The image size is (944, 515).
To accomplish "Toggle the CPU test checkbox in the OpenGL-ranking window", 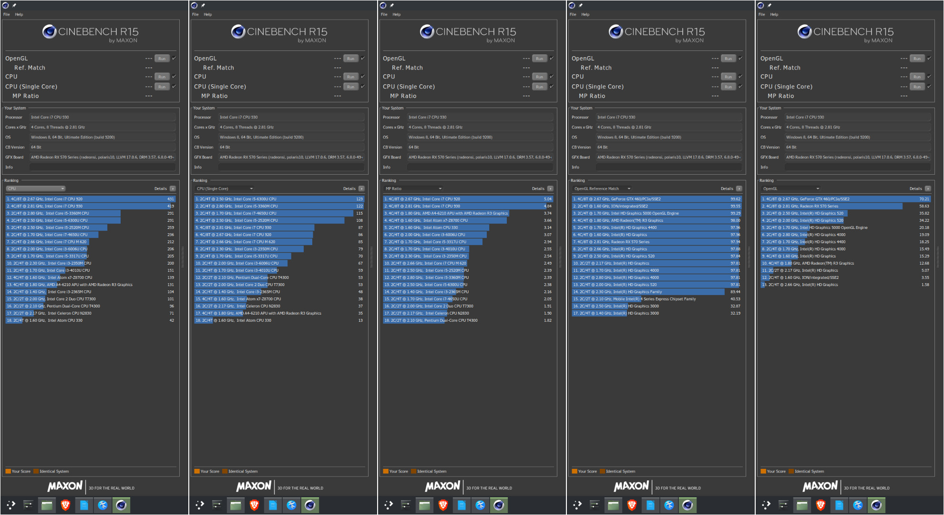I will [x=929, y=76].
